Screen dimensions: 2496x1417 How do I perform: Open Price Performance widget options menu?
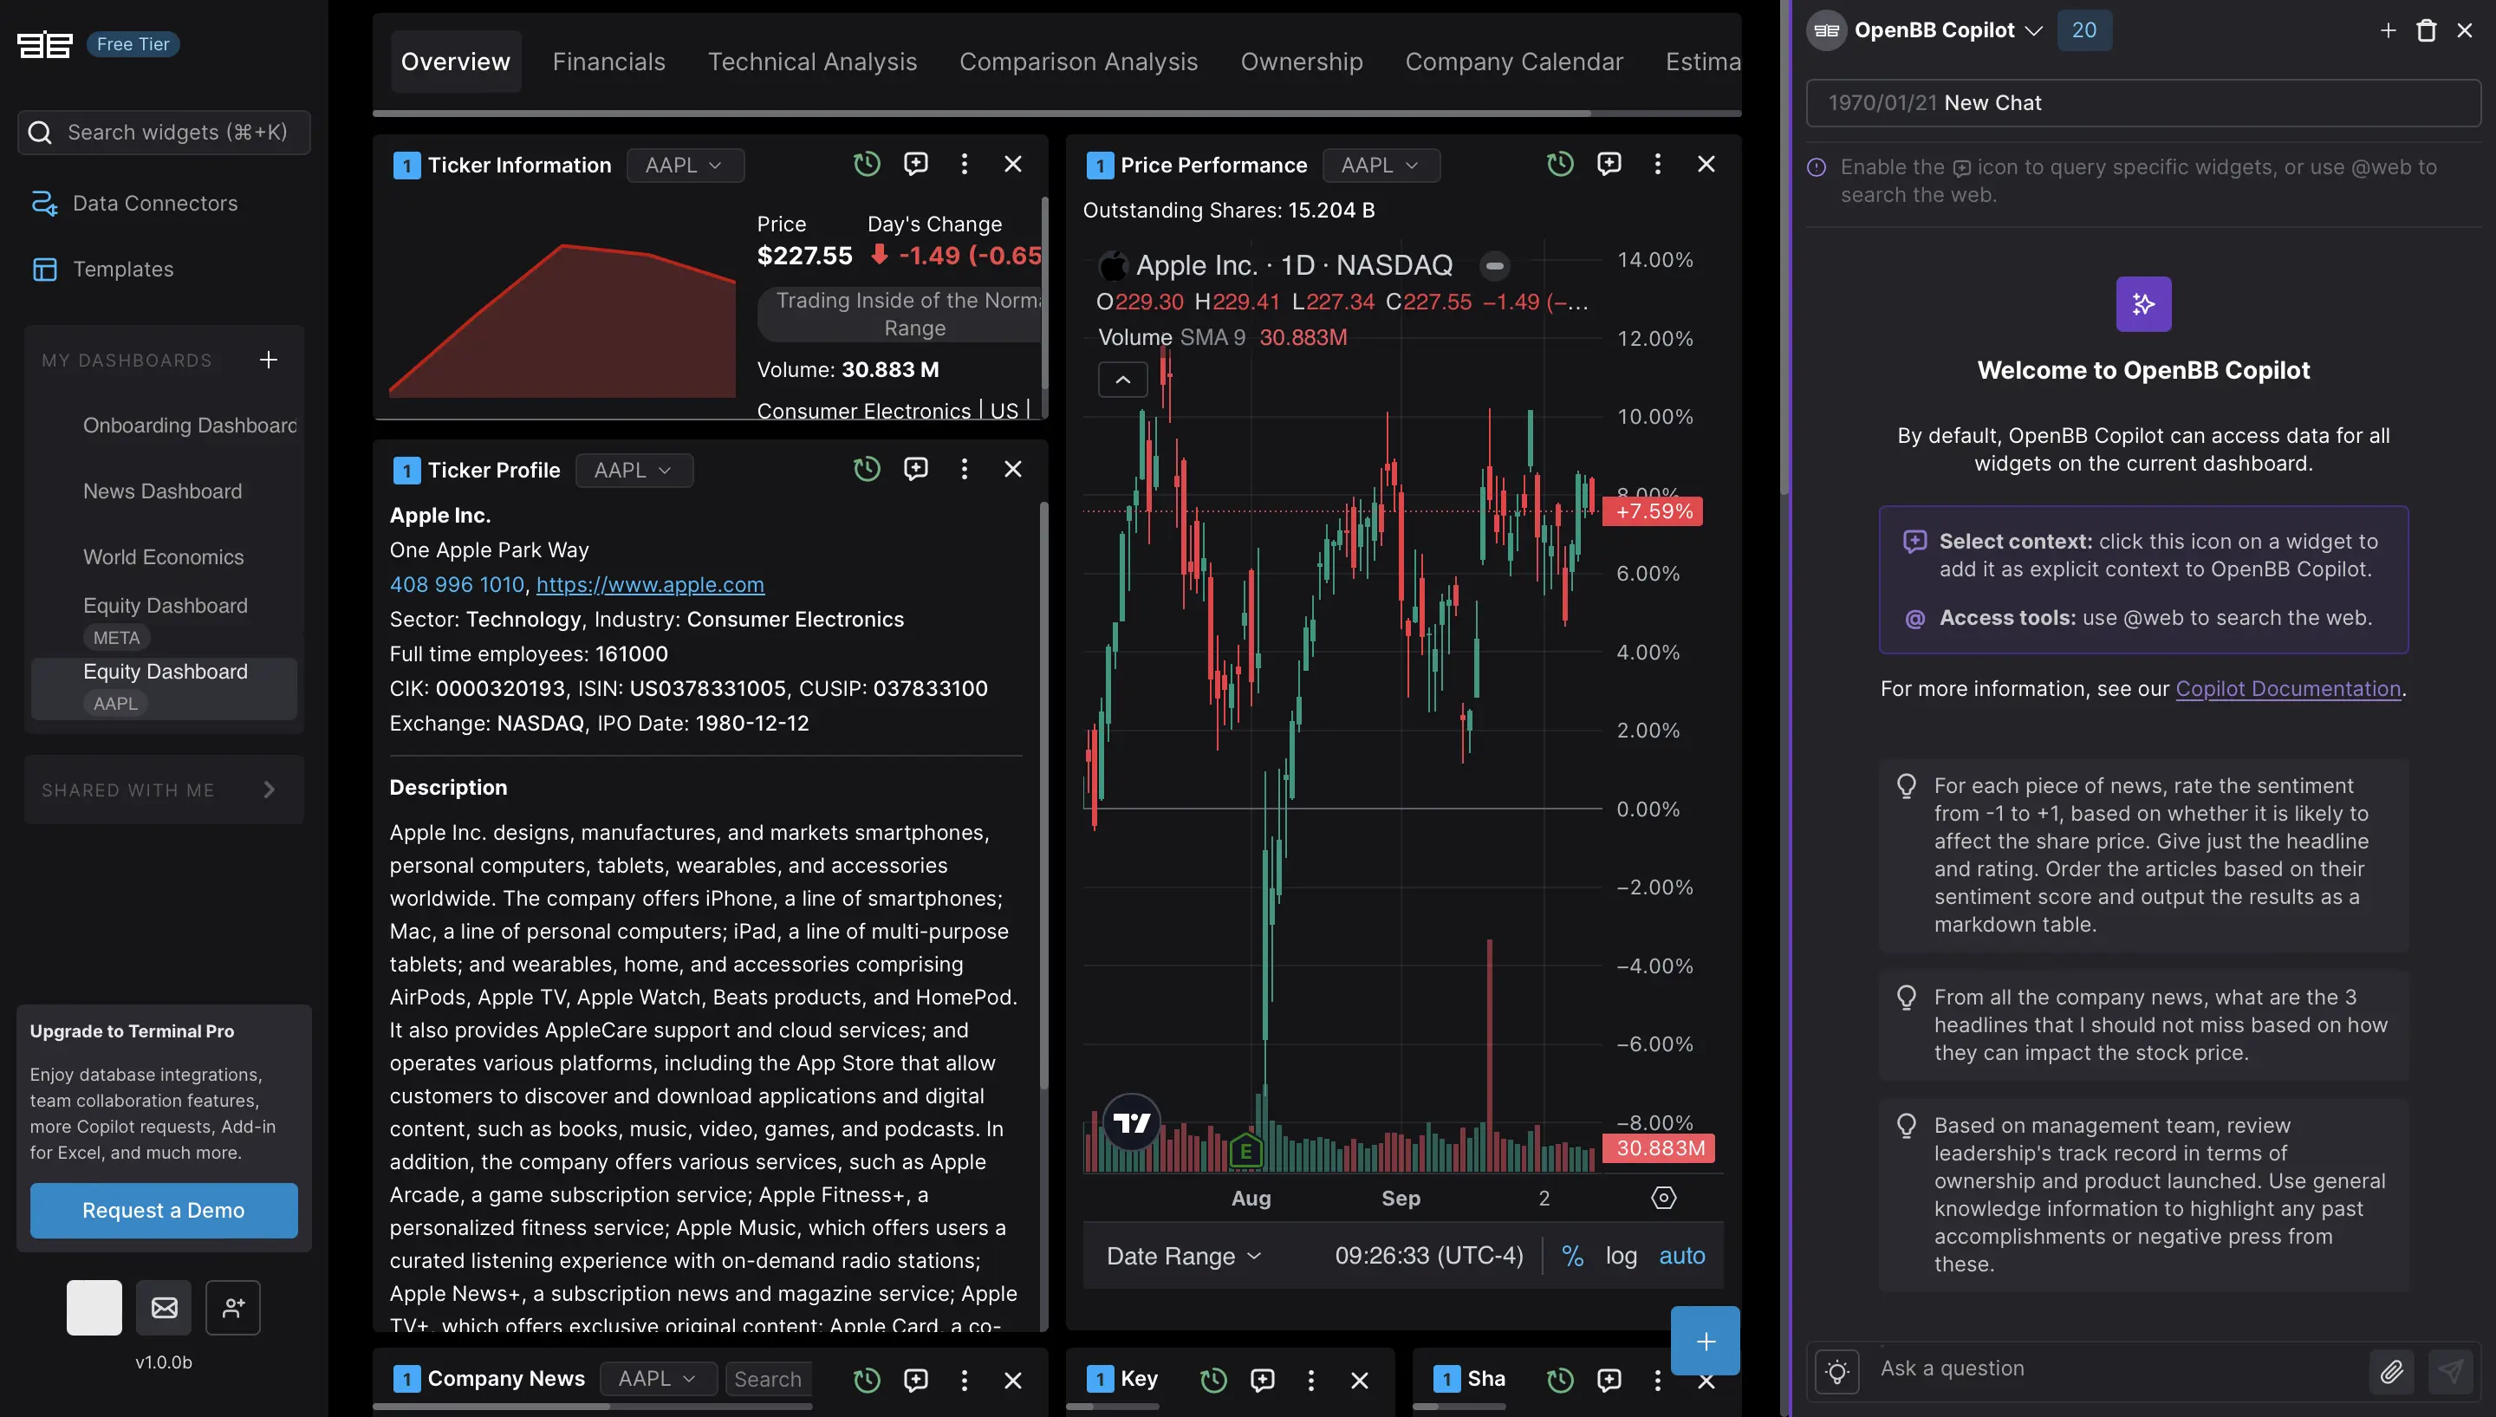(1658, 165)
